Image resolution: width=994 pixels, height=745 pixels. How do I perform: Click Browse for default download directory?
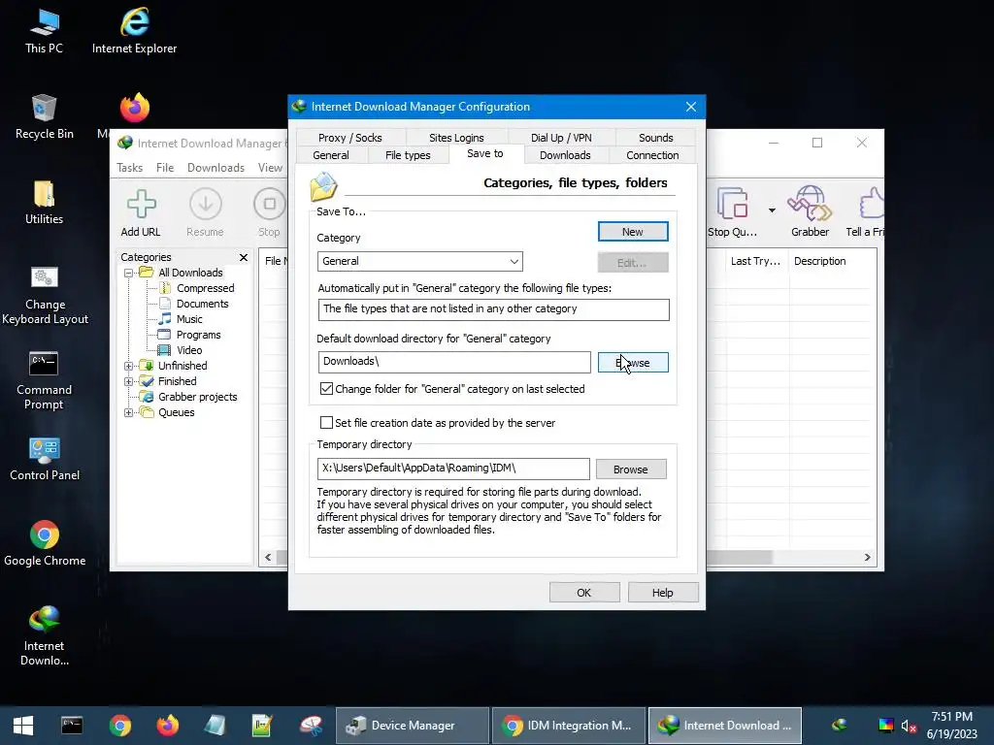point(633,363)
